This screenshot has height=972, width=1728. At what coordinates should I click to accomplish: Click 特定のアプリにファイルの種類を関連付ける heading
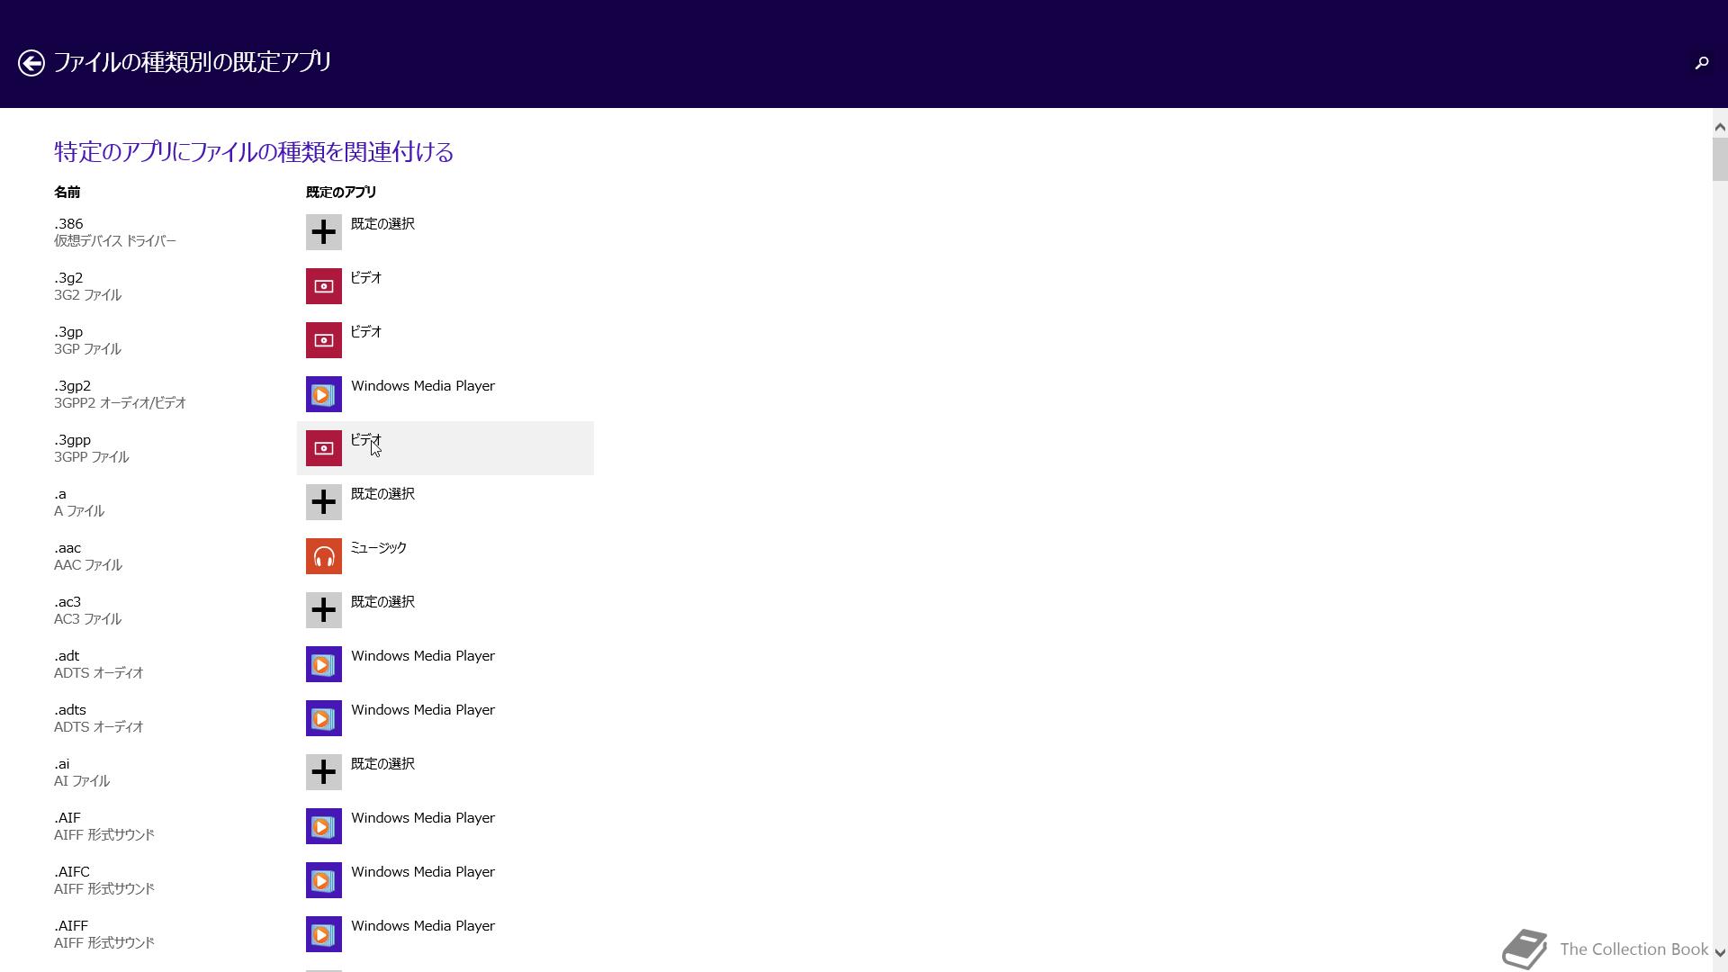click(254, 151)
